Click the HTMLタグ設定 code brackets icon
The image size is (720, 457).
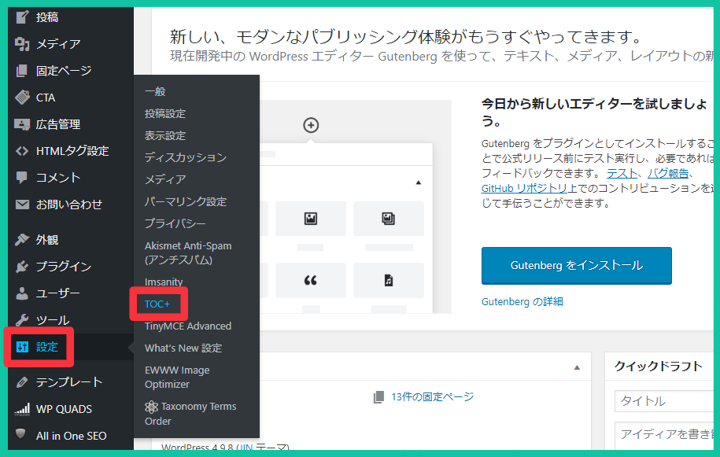tap(22, 151)
